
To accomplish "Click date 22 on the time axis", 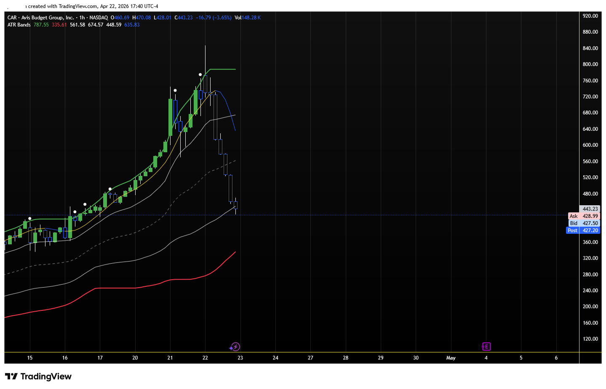I will pos(205,358).
